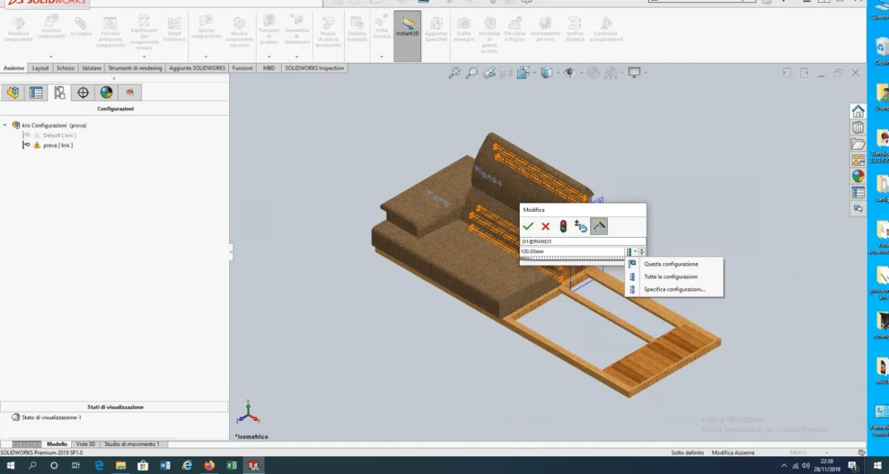Click the 100.00mm dimension value field
Screen dimensions: 889x474
(572, 251)
